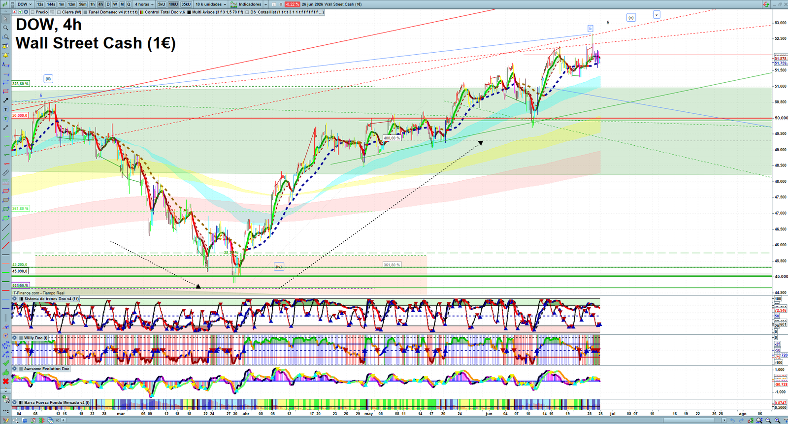Switch to the 144s timeframe
Viewport: 788px width, 424px height.
point(51,4)
